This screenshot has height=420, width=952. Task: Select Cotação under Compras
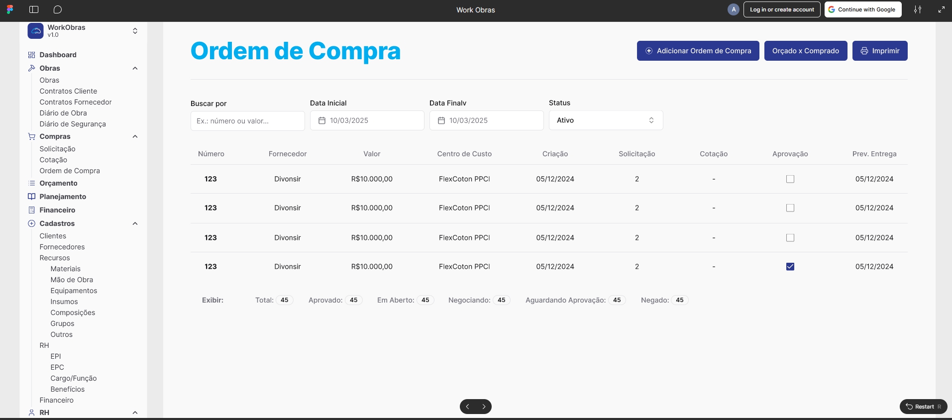(x=53, y=160)
